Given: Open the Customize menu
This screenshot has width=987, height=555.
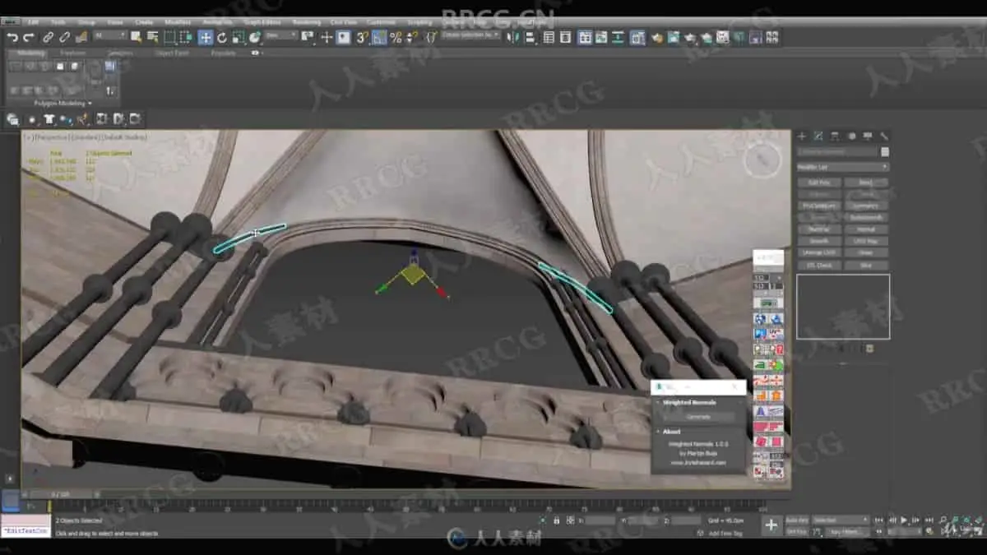Looking at the screenshot, I should 380,21.
